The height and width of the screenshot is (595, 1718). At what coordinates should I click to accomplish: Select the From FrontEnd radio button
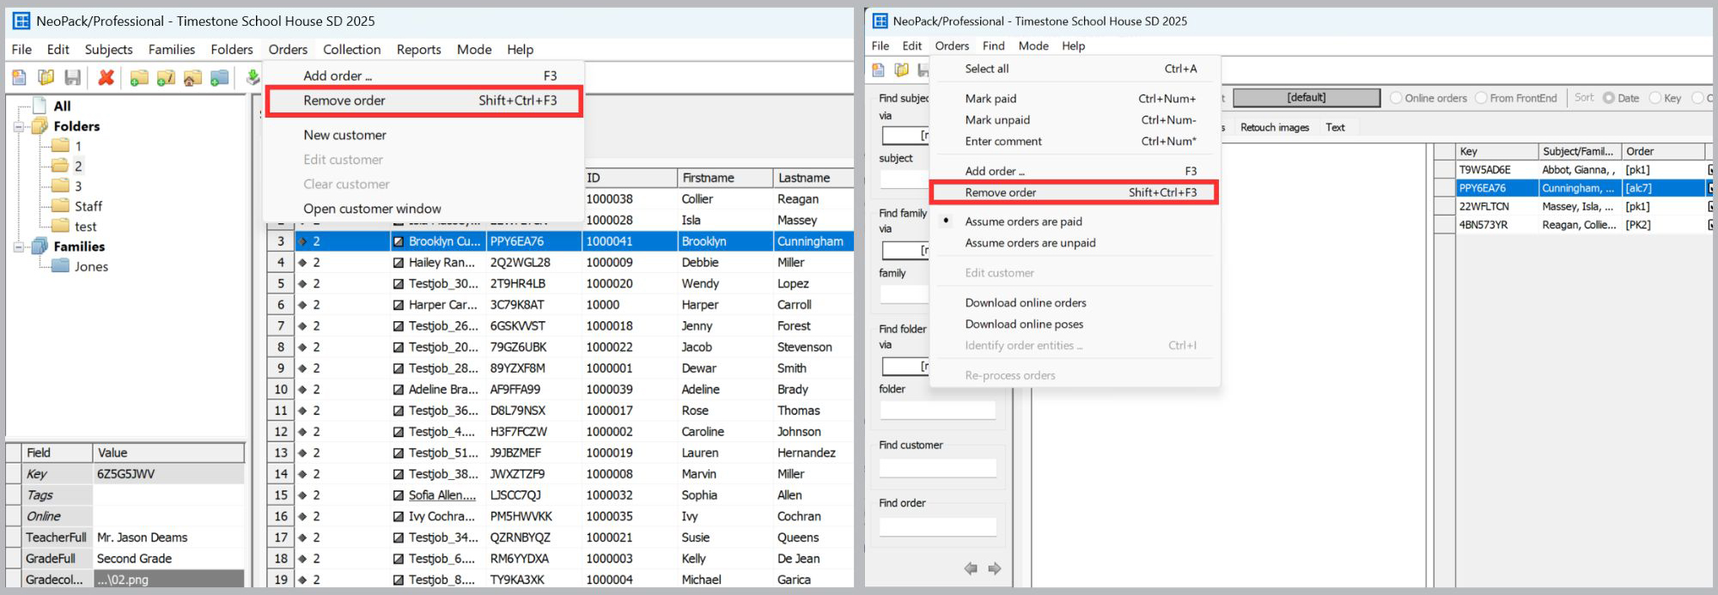click(x=1481, y=98)
